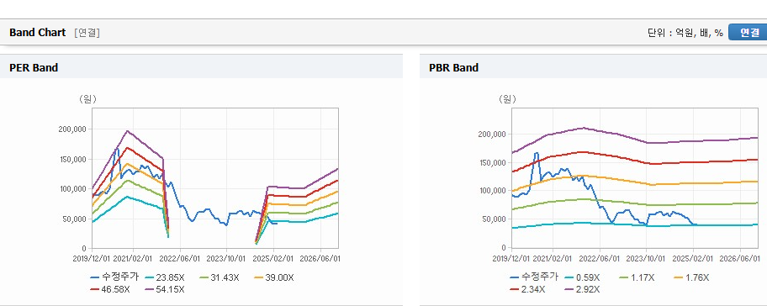Click the PER chart 200,000 y-axis value
Viewport: 767px width, 306px height.
72,129
